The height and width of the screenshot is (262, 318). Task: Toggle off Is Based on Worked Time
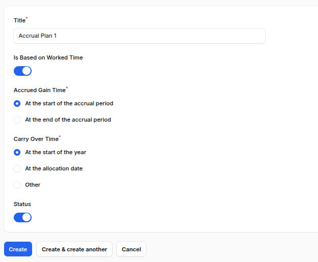(x=22, y=71)
